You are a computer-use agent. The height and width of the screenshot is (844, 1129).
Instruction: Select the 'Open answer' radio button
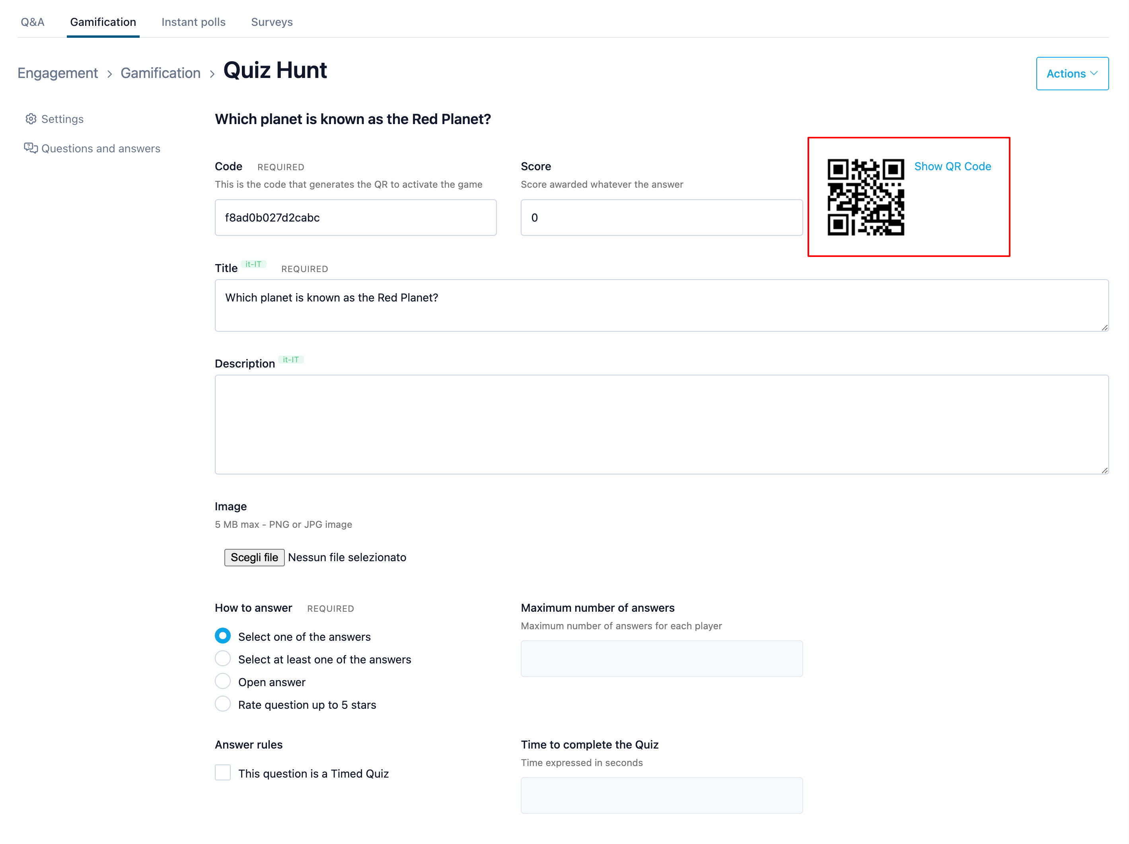click(222, 681)
